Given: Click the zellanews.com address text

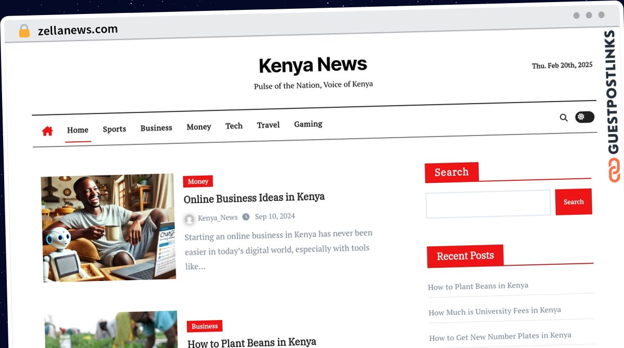Looking at the screenshot, I should click(x=78, y=30).
